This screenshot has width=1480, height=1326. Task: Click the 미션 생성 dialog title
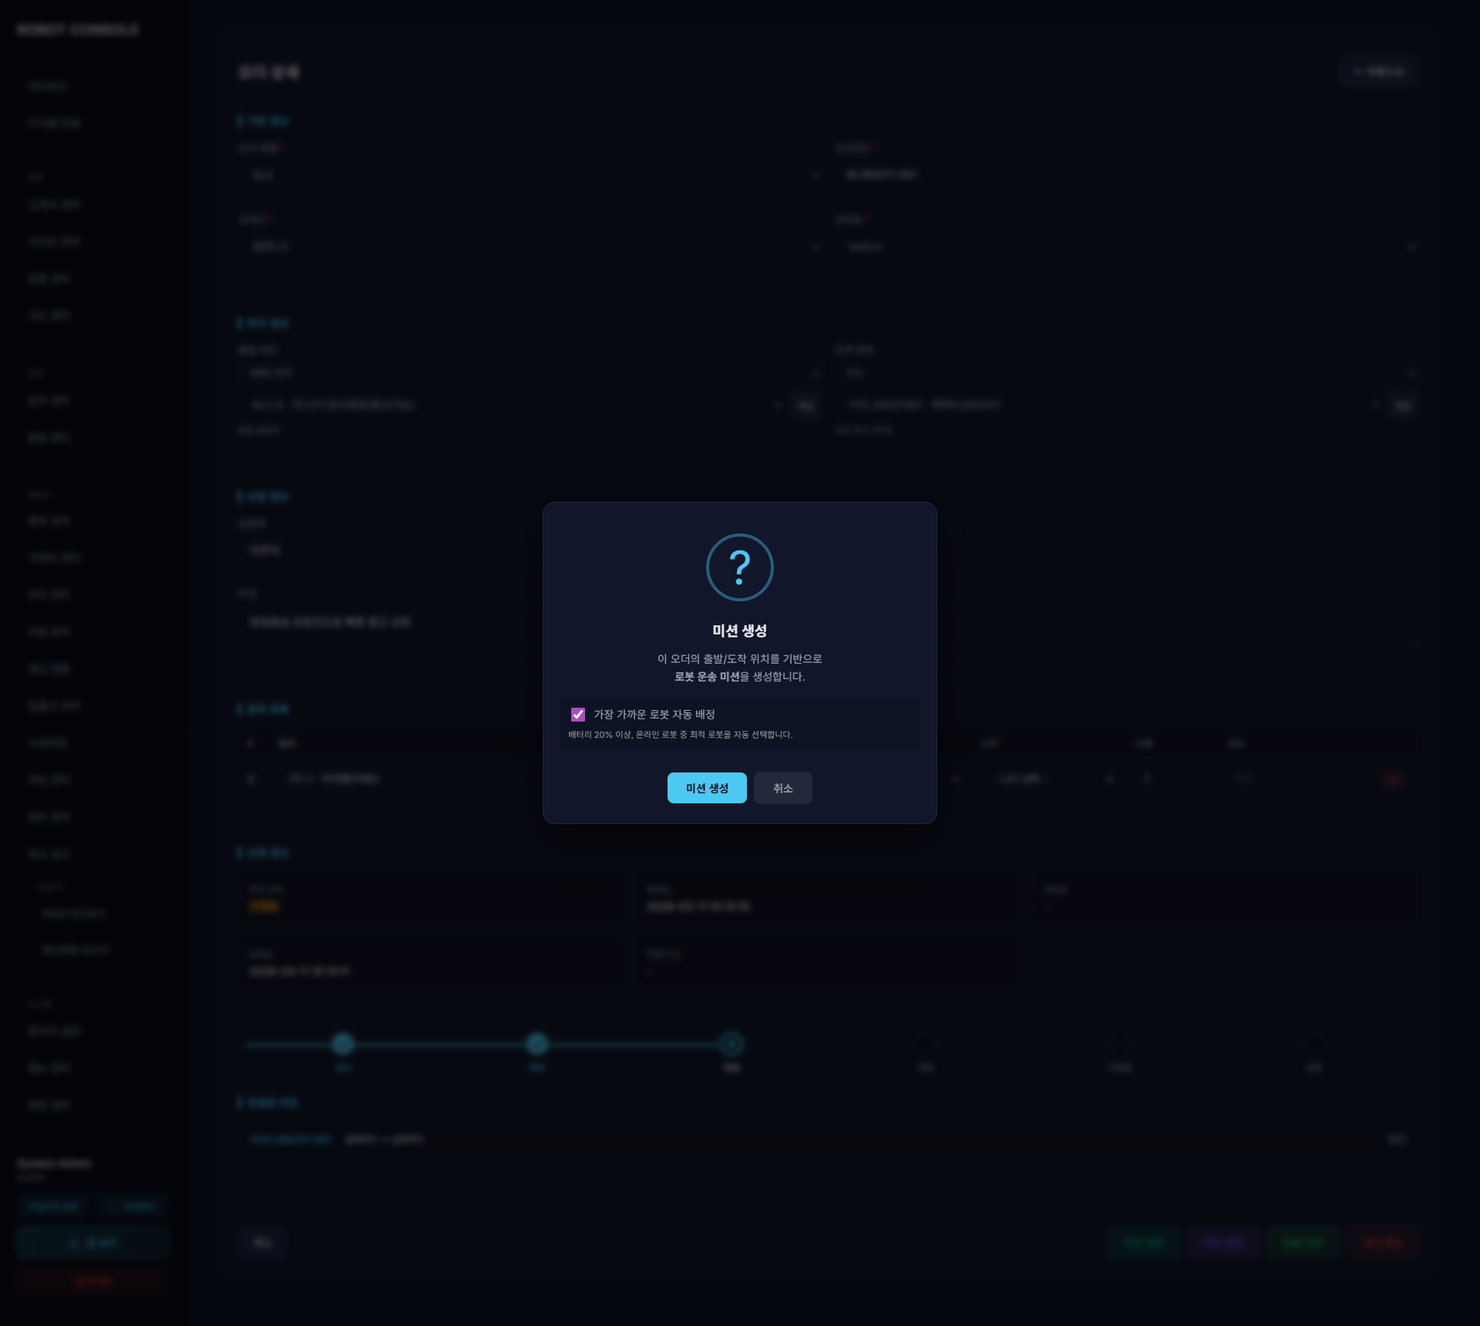click(x=739, y=631)
